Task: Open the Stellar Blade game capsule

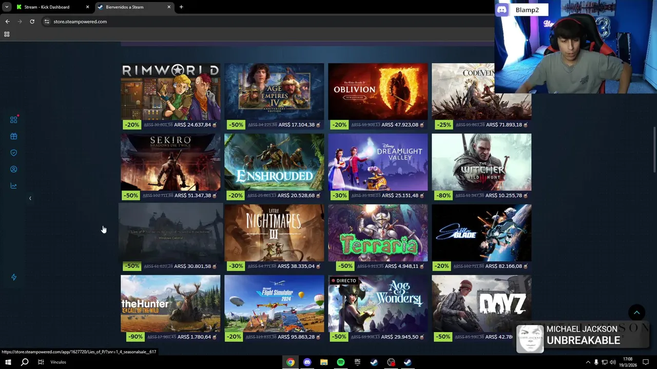Action: tap(481, 233)
